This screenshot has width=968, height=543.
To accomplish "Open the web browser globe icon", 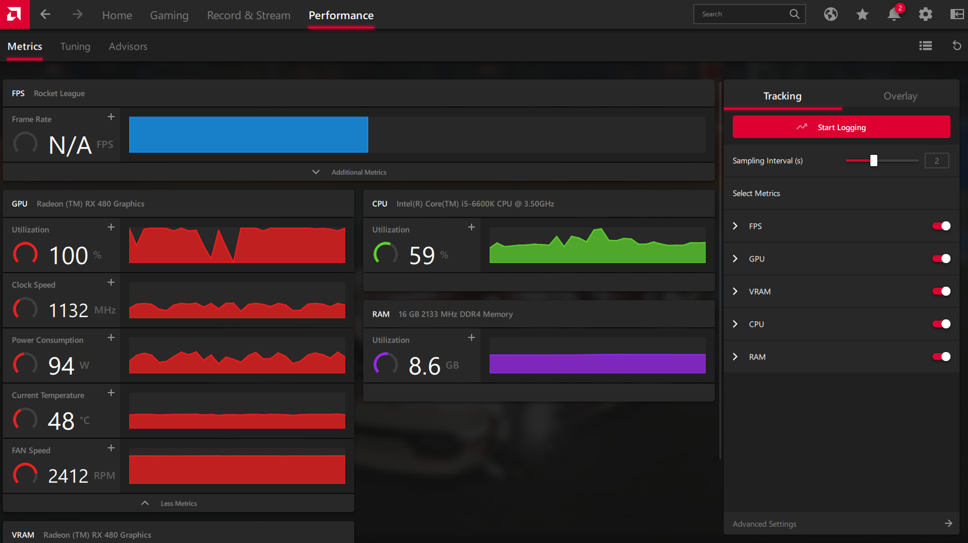I will point(830,14).
